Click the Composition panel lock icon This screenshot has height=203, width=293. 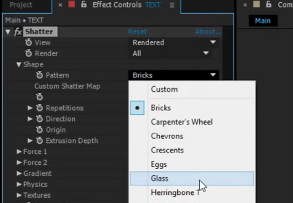(x=269, y=5)
